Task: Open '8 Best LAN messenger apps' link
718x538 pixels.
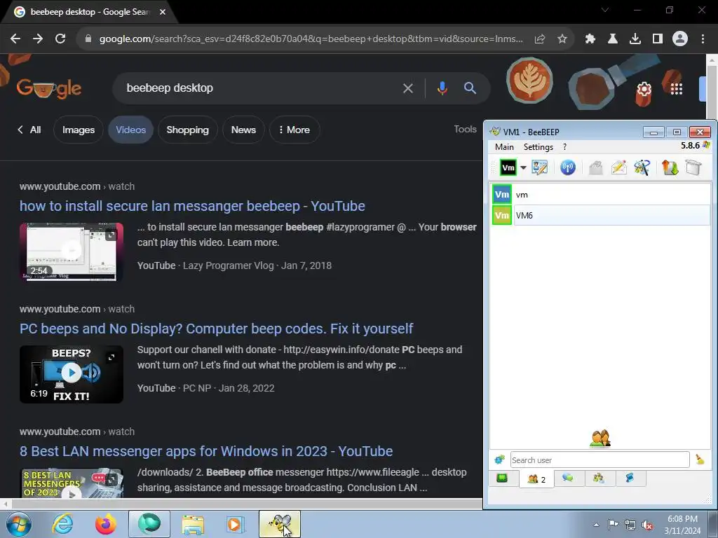Action: pos(206,451)
